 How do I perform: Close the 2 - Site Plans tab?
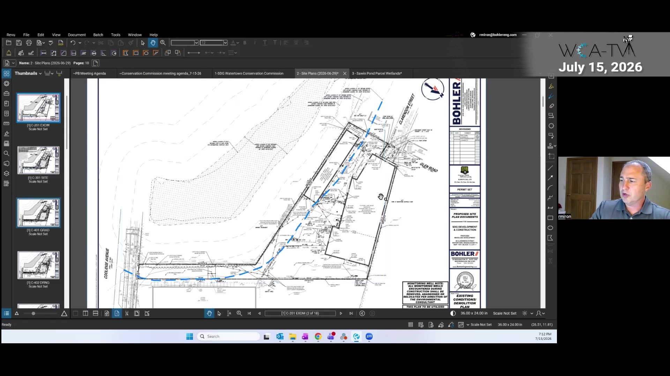pos(345,73)
